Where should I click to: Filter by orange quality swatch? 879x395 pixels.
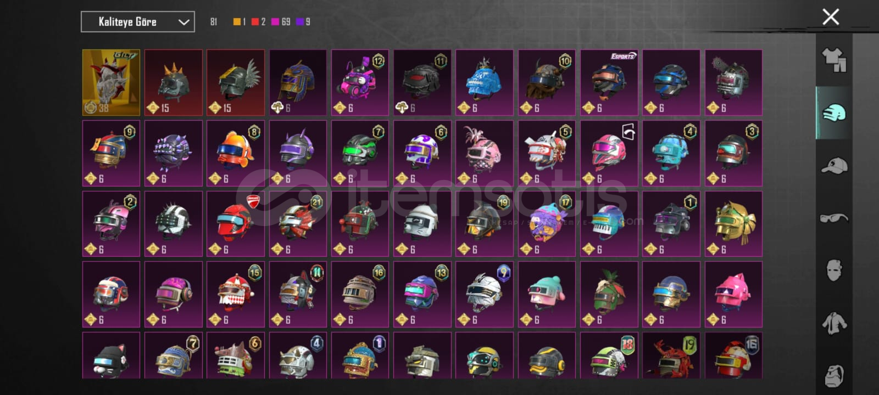coord(237,22)
